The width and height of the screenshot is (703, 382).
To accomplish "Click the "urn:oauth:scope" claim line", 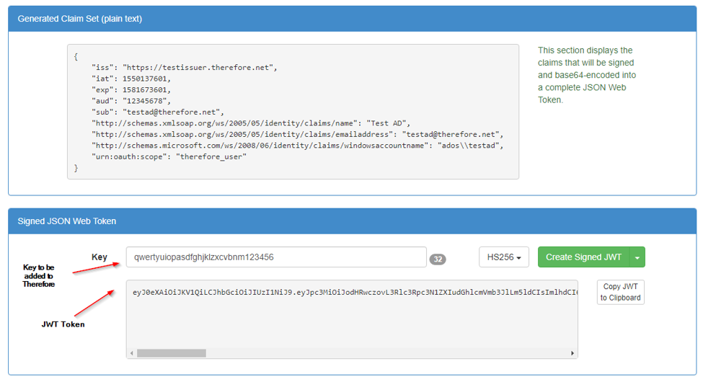I will click(169, 157).
